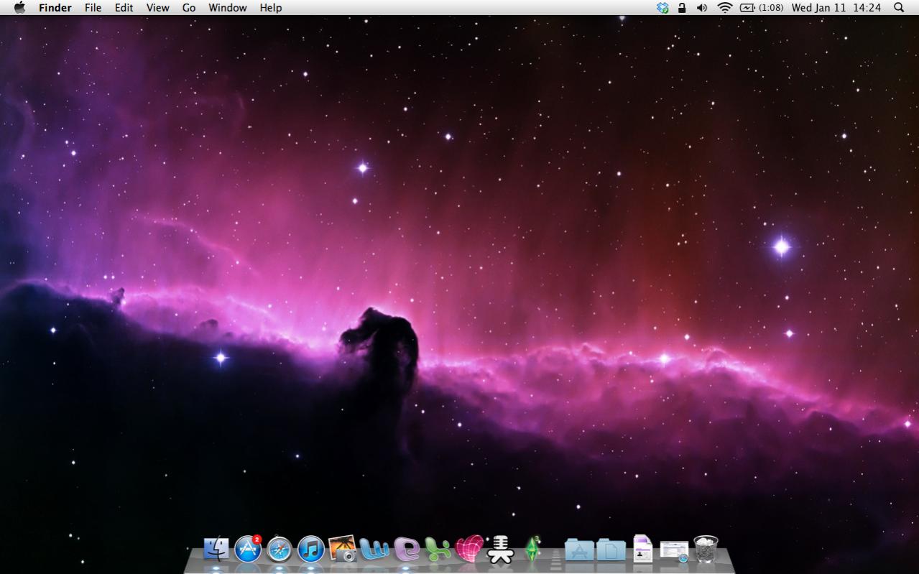Open Spotlight search magnifying glass

pyautogui.click(x=899, y=8)
